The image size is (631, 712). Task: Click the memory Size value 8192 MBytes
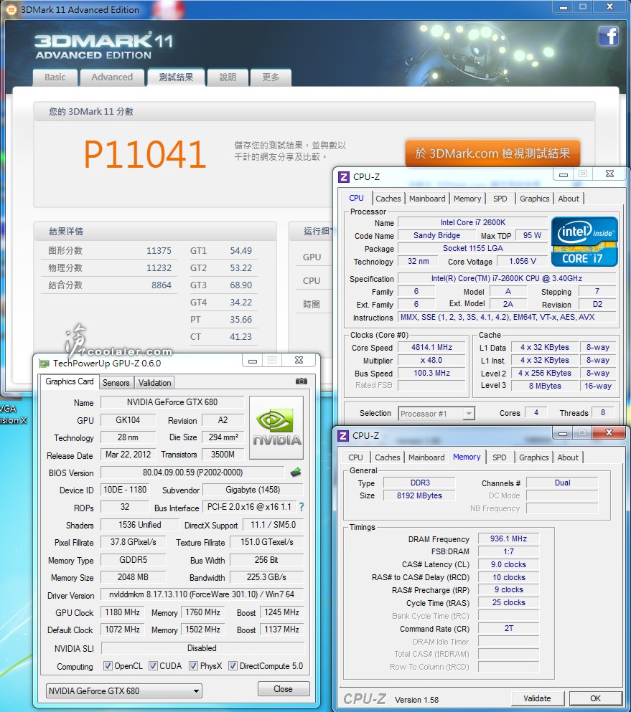[419, 495]
